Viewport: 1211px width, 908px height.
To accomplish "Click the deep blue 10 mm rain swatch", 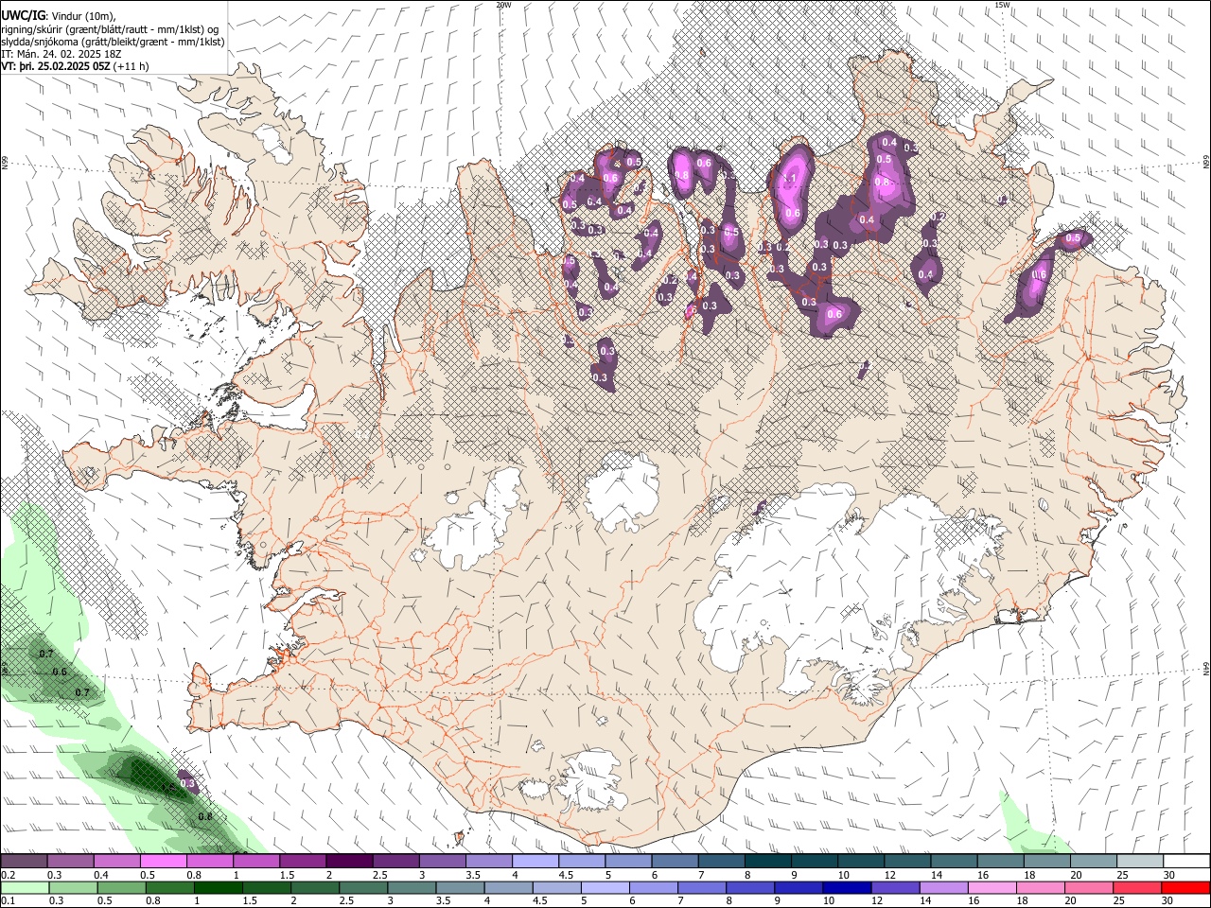I will [x=846, y=888].
